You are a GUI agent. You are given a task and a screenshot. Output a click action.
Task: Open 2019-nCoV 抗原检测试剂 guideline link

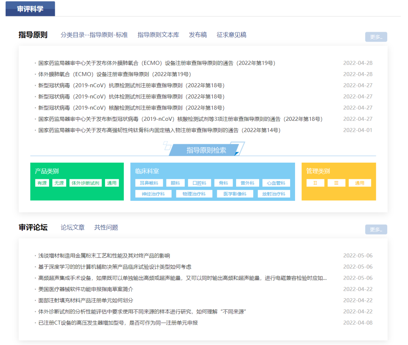click(x=131, y=86)
